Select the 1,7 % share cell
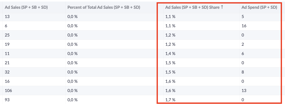 [201, 100]
